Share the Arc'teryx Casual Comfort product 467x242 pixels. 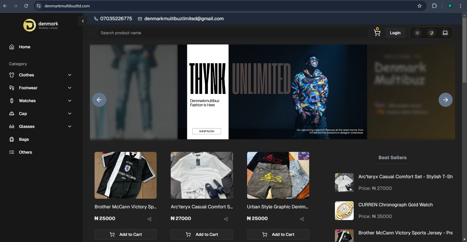tap(226, 219)
